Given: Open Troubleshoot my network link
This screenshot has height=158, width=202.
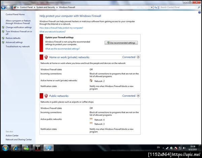Looking at the screenshot, I should pos(18,46).
